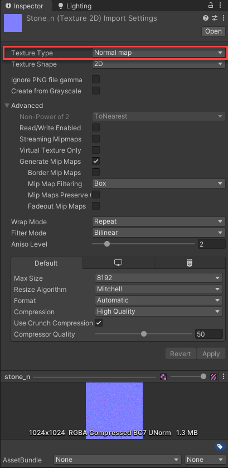The height and width of the screenshot is (468, 228).
Task: Click the preset selector sliders icon
Action: [x=215, y=18]
